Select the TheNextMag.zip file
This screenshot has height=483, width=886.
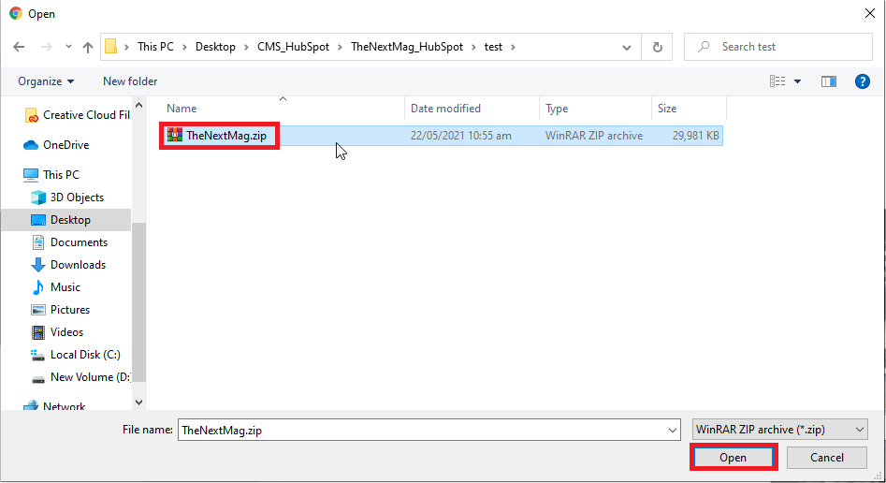pos(225,136)
